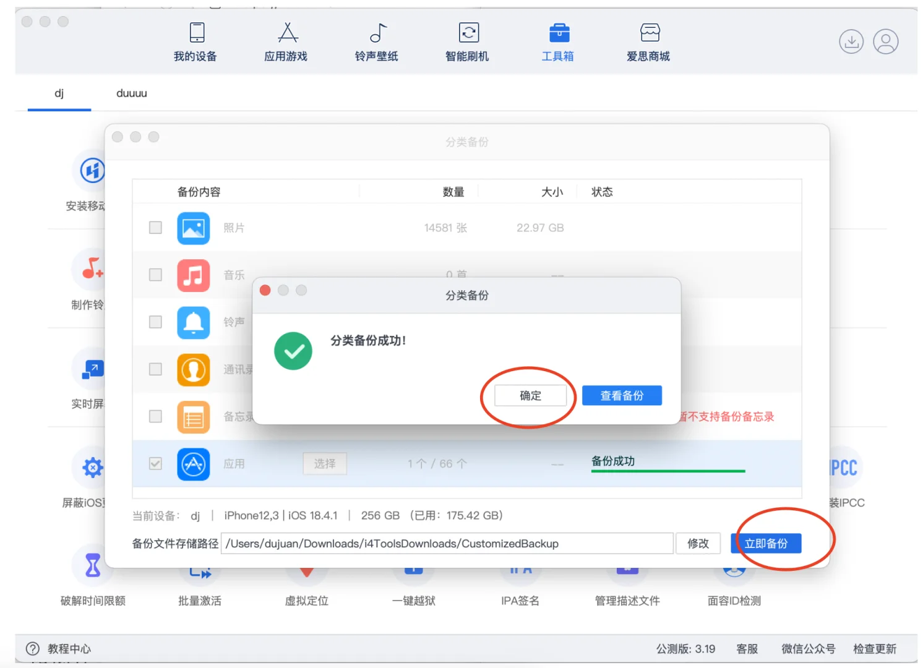The image size is (923, 668).
Task: Launch the 智能刷机 tool
Action: [x=467, y=41]
